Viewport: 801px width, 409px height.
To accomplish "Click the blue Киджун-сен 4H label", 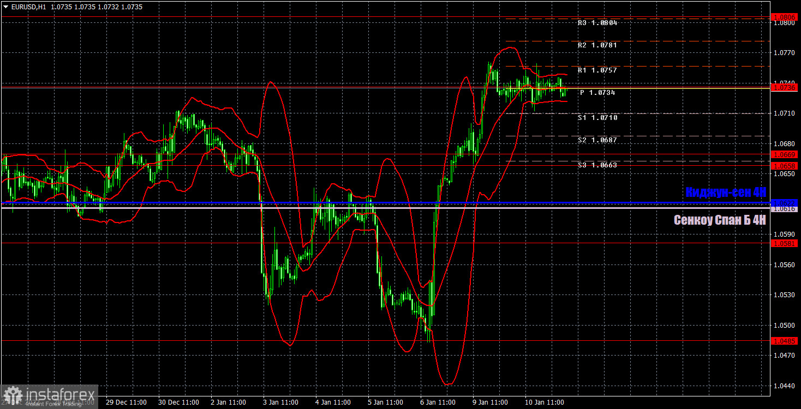I will coord(726,193).
